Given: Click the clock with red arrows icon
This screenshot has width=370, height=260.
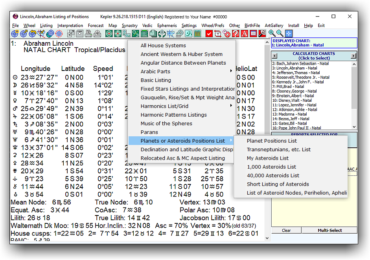Looking at the screenshot, I should tap(218, 34).
